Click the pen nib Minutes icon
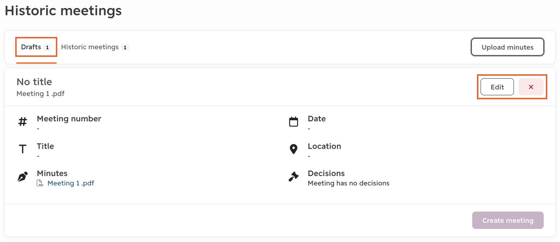The width and height of the screenshot is (560, 242). [x=22, y=177]
